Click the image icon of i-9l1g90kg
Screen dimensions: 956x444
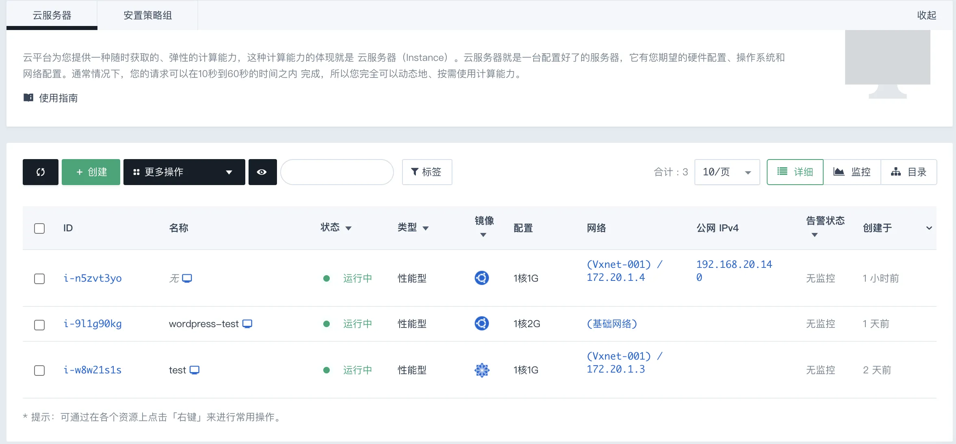[x=482, y=323]
